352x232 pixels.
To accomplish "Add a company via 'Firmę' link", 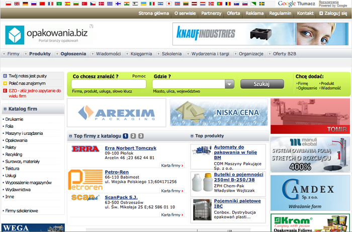I will [x=303, y=84].
